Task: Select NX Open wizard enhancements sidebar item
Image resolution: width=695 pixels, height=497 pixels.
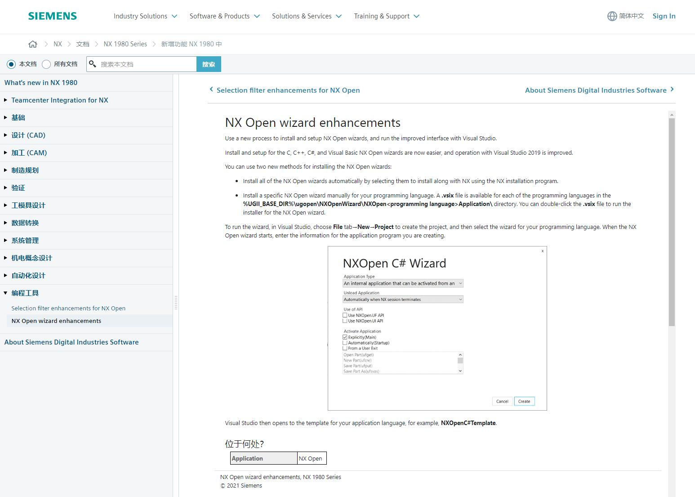Action: pos(56,321)
